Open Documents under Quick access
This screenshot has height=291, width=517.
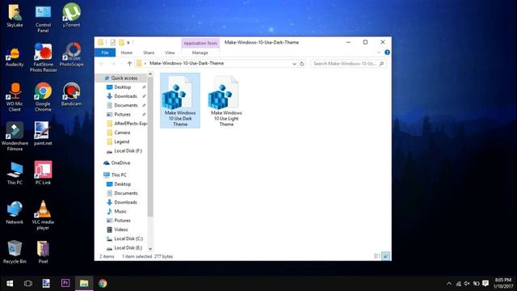pos(126,105)
